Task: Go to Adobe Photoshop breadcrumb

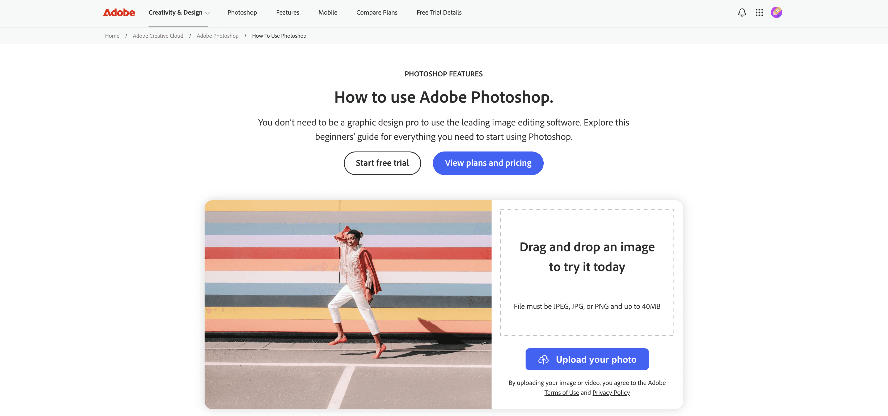Action: click(218, 36)
